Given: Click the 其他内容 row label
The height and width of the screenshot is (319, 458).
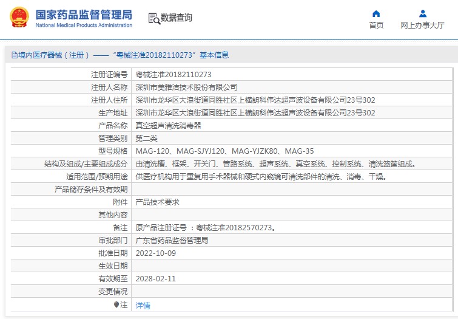Looking at the screenshot, I should [113, 215].
